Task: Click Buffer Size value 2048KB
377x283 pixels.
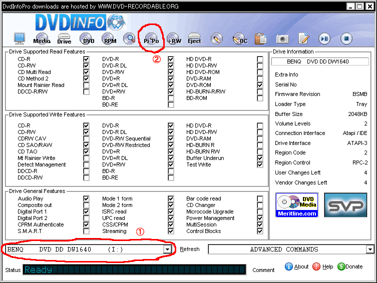Action: [357, 114]
